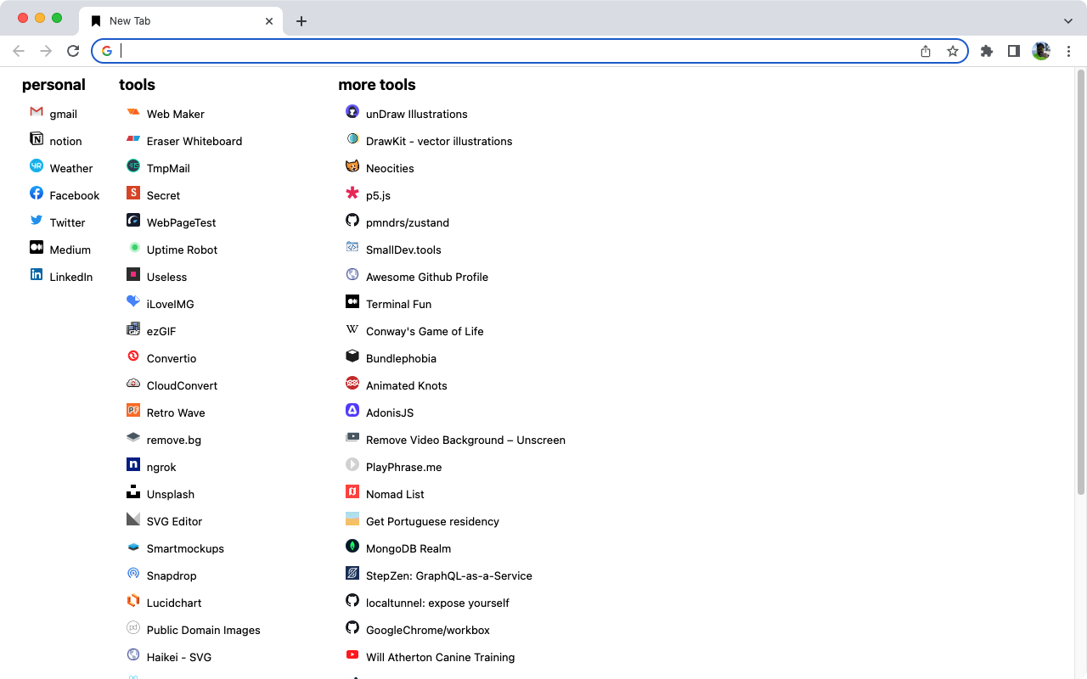Open the Snapdrop link
Screen dimensions: 1087x679
[x=172, y=575]
